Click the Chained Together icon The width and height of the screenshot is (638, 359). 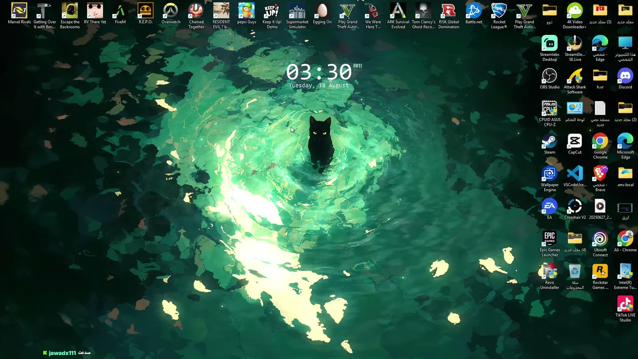pos(196,15)
